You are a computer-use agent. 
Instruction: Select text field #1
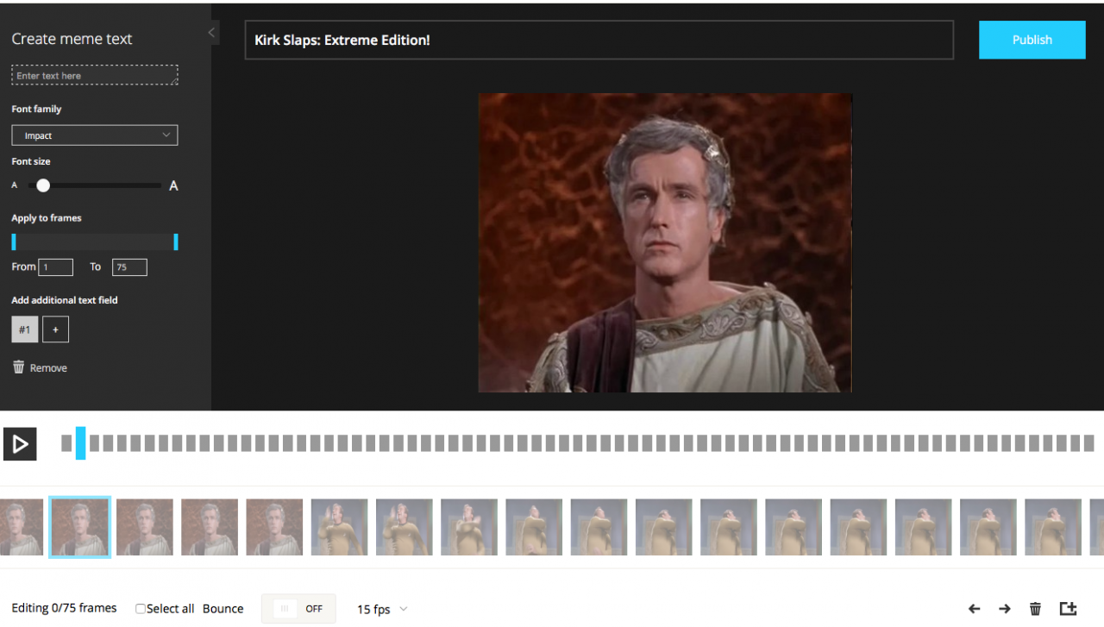(x=24, y=329)
